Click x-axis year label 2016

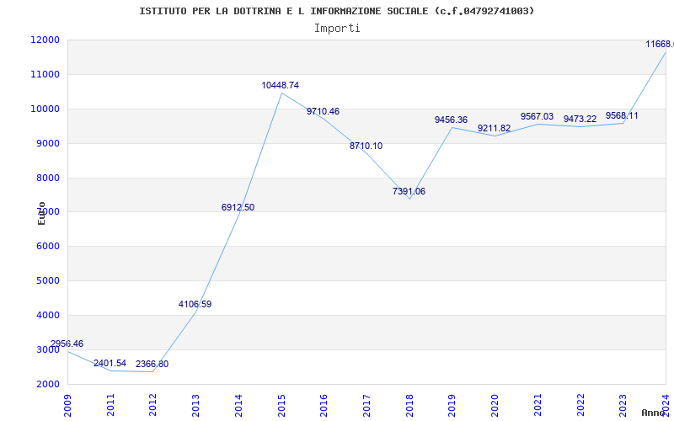(324, 405)
